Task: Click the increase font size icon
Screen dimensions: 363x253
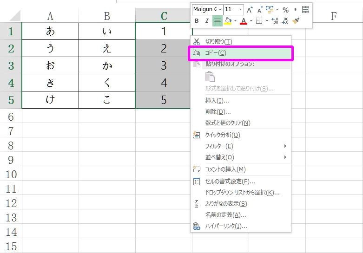Action: point(250,10)
